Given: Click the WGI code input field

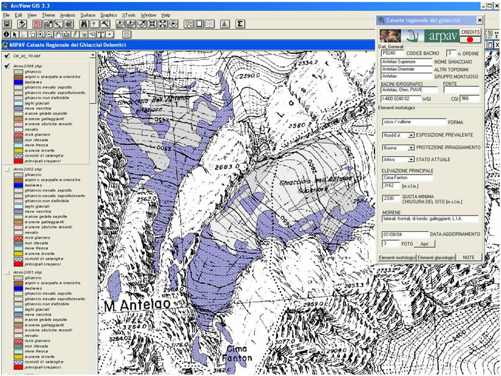Looking at the screenshot, I should point(401,99).
